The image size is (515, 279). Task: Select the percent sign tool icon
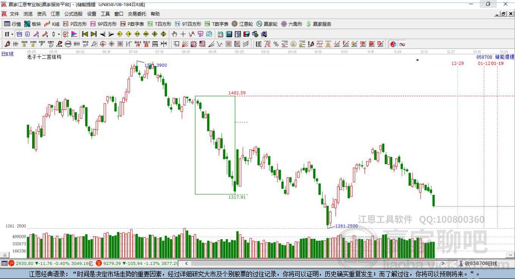pos(276,44)
